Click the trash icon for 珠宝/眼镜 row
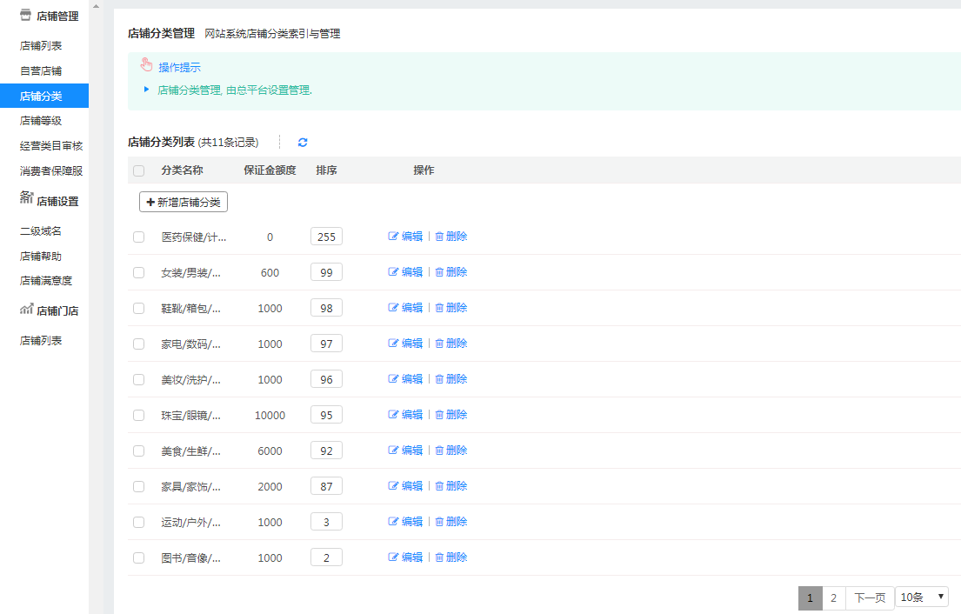The width and height of the screenshot is (961, 614). (439, 415)
